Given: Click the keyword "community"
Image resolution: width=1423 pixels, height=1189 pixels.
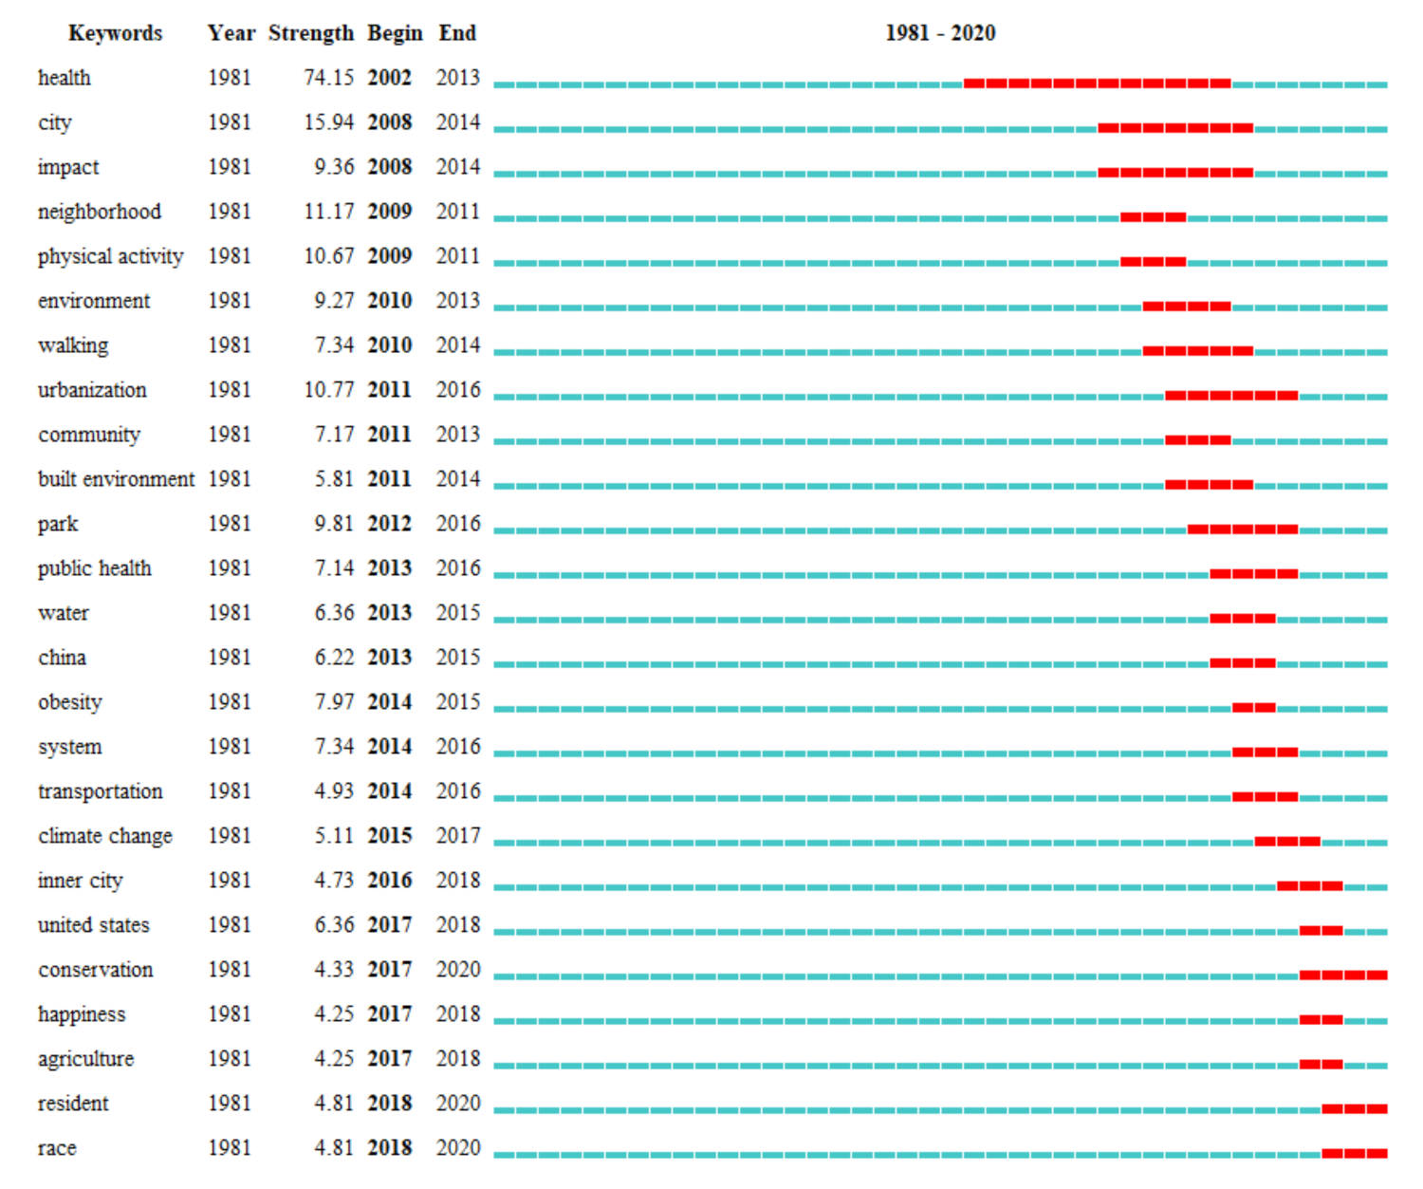Looking at the screenshot, I should point(89,435).
